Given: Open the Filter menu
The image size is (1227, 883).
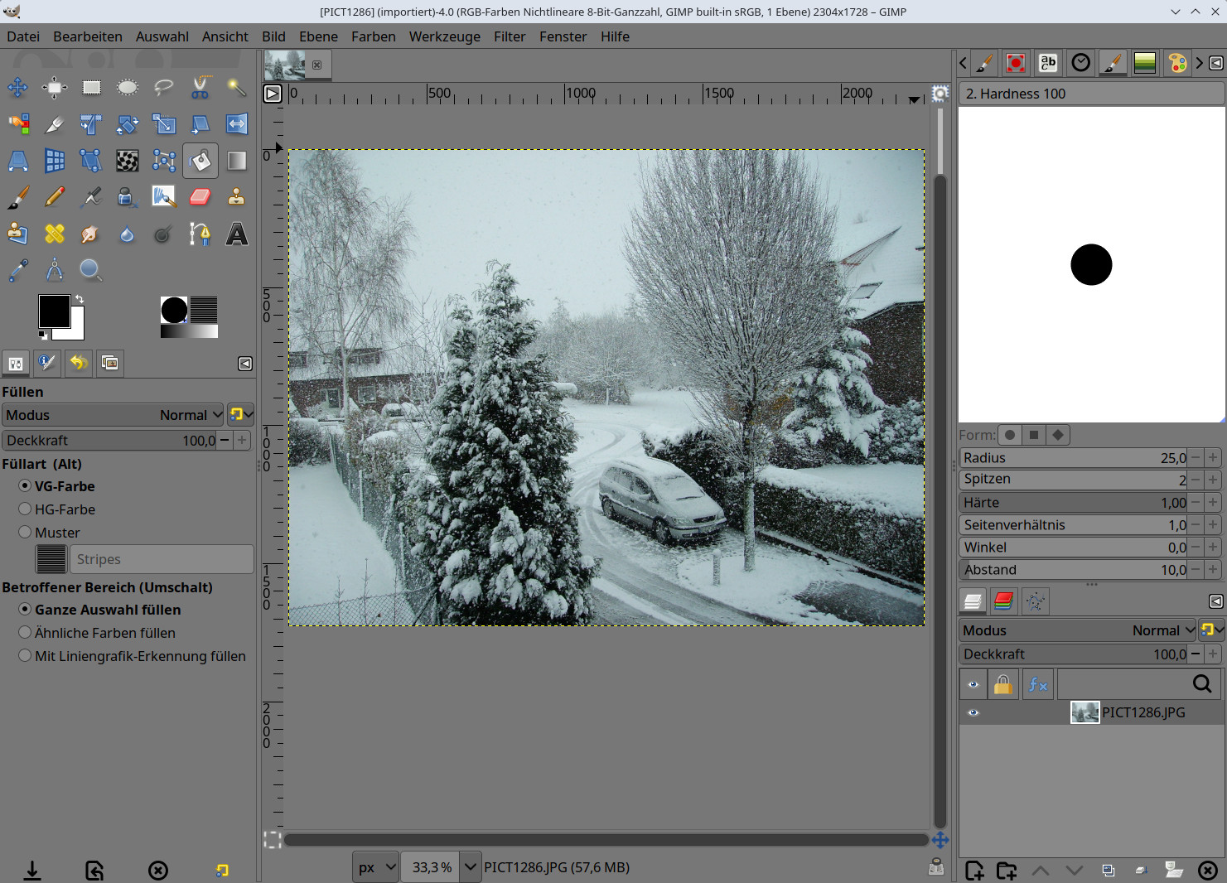Looking at the screenshot, I should (510, 36).
